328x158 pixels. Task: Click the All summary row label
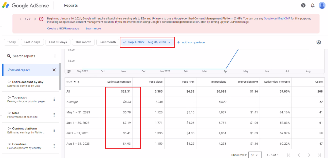click(x=68, y=92)
